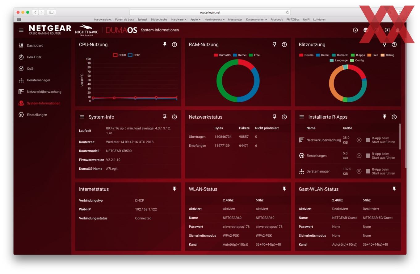The height and width of the screenshot is (274, 420).
Task: Pin the Gast-WLAN-Status panel
Action: [x=394, y=189]
